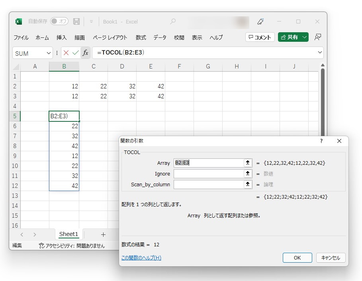Click collapse dialog icon for Ignore

click(x=248, y=174)
